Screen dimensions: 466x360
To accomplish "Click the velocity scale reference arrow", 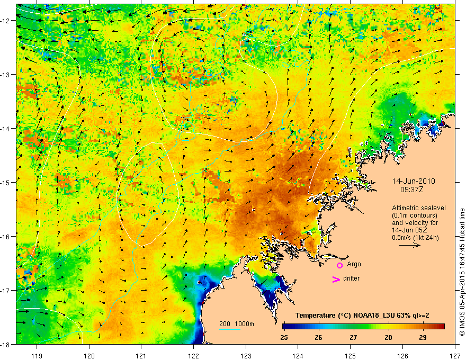I will pyautogui.click(x=409, y=245).
